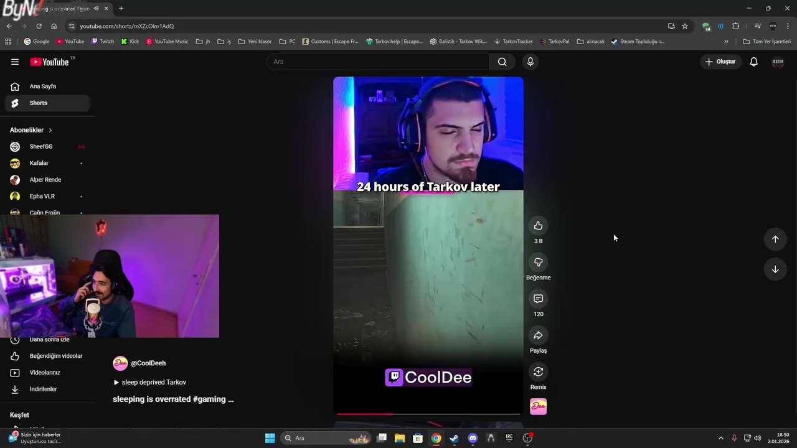Open the alınacak bookmark folder

[x=590, y=42]
